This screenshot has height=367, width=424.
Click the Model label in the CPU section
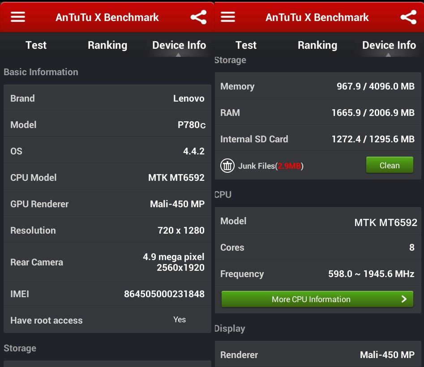coord(233,221)
